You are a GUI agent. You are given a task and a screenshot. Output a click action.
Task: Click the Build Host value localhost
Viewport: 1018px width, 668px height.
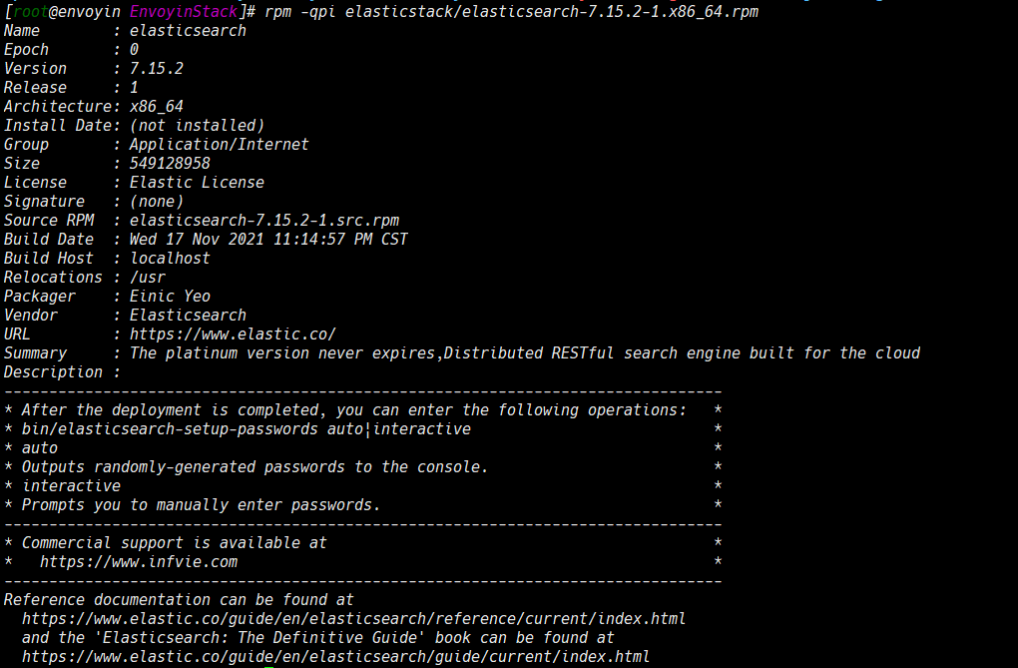(x=170, y=258)
